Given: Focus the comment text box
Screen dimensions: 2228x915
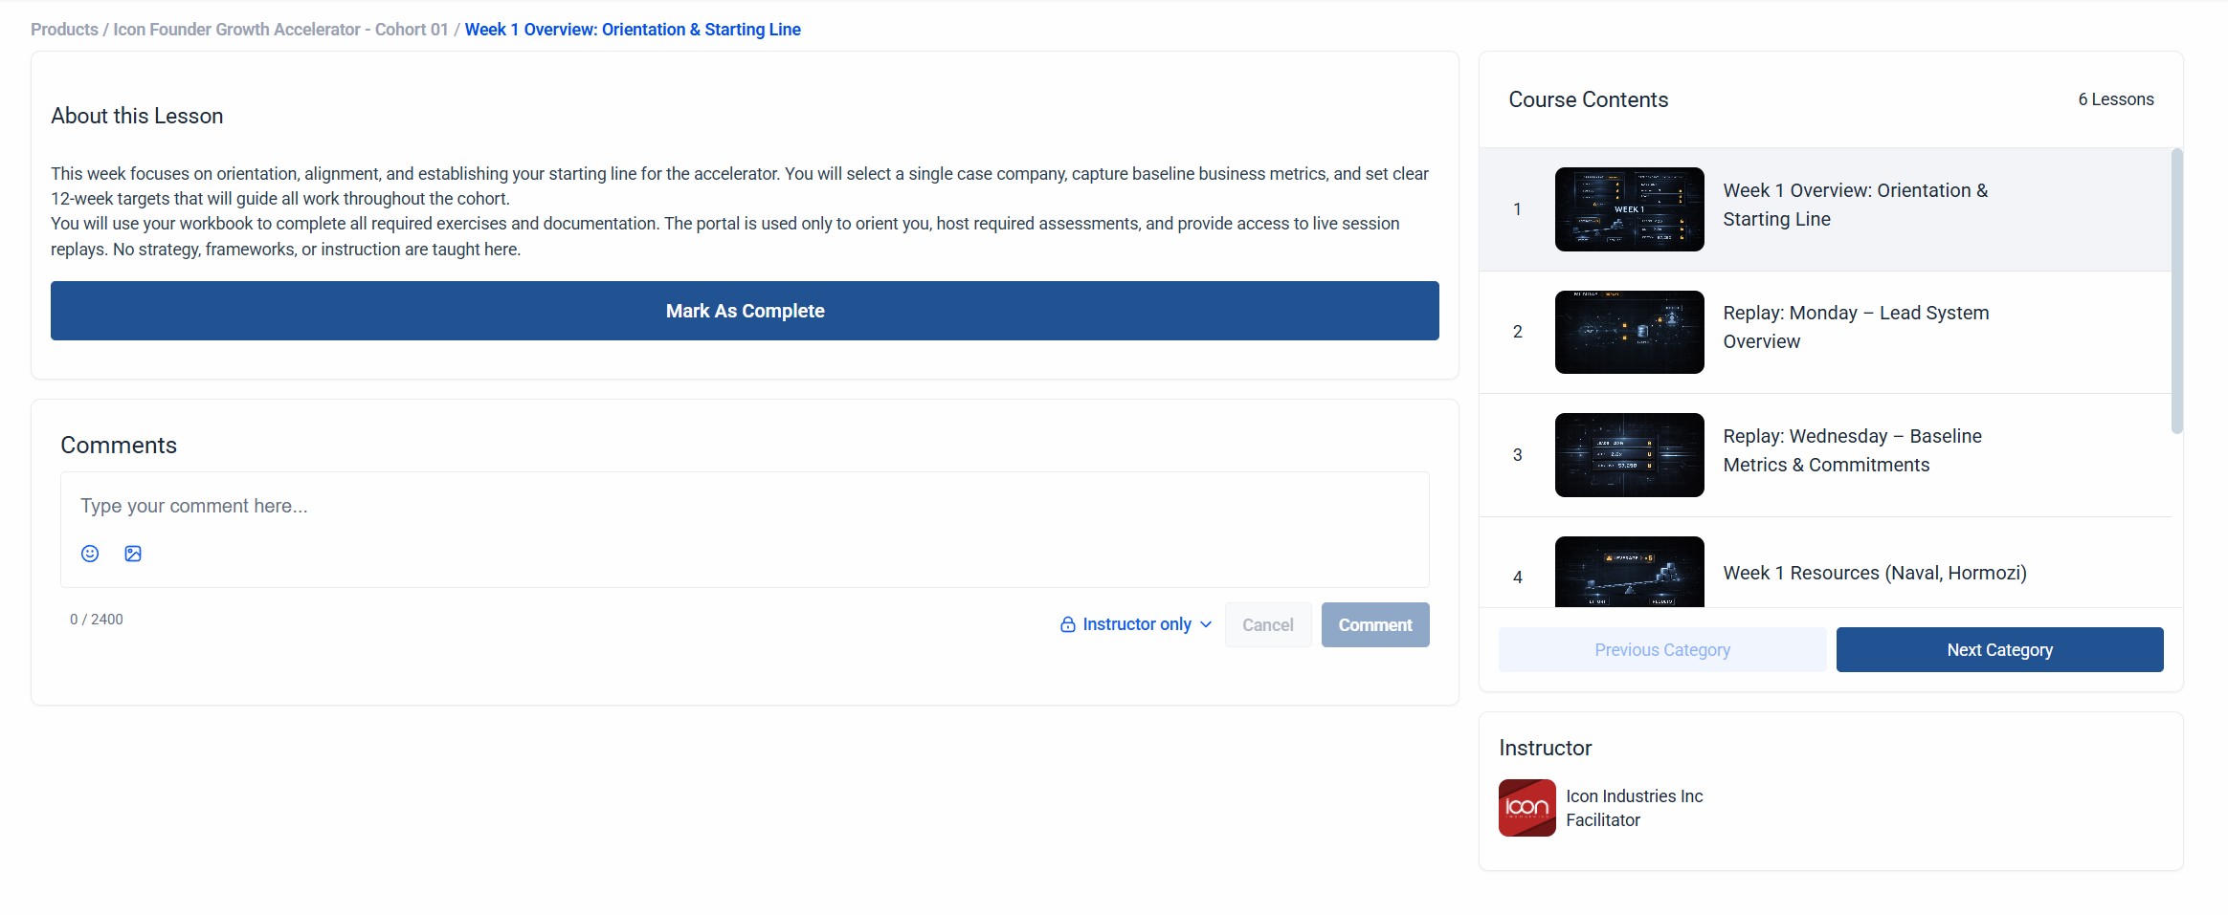Looking at the screenshot, I should coord(745,506).
